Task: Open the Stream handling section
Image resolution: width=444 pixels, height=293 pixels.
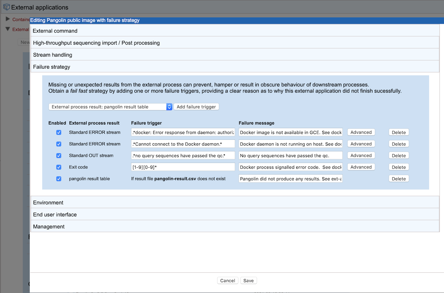Action: coord(53,55)
